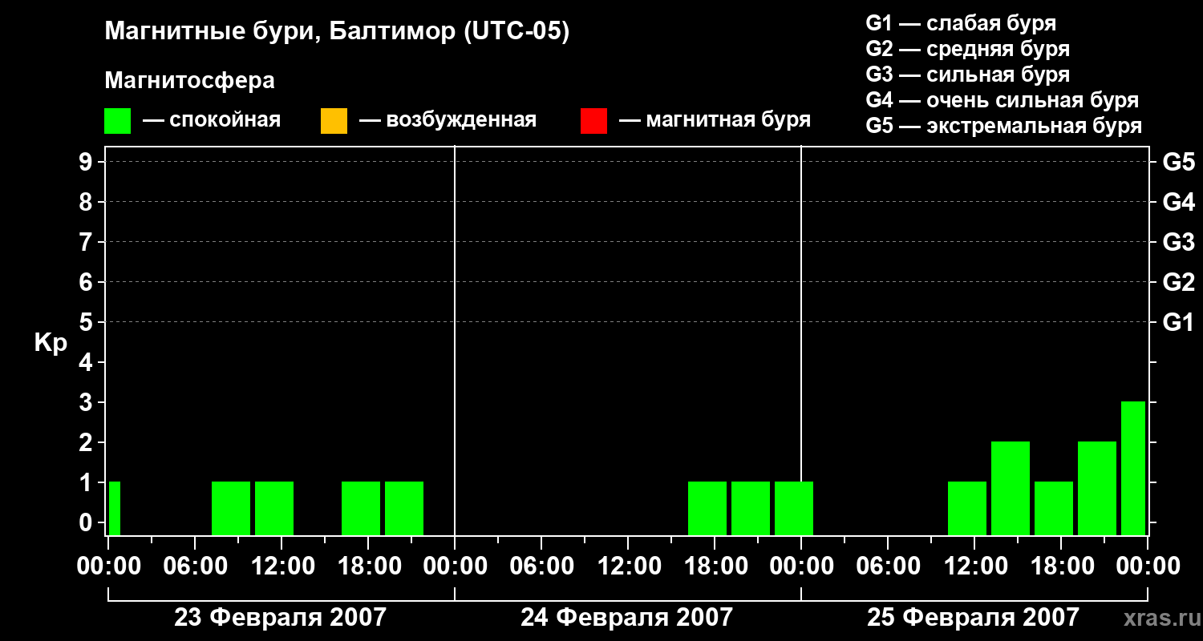Click the orange 'возбужденная' legend swatch
Screen dimensions: 1203x641
tap(334, 121)
